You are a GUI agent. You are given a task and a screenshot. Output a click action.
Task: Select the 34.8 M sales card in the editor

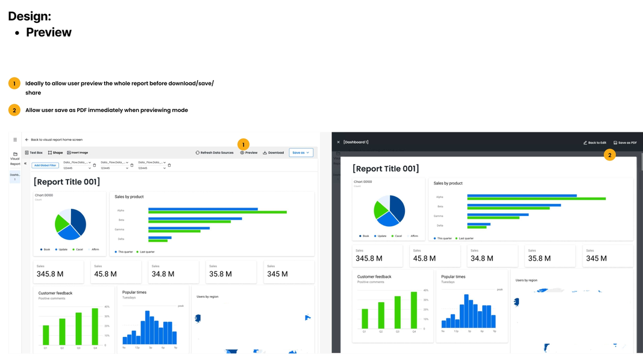174,272
